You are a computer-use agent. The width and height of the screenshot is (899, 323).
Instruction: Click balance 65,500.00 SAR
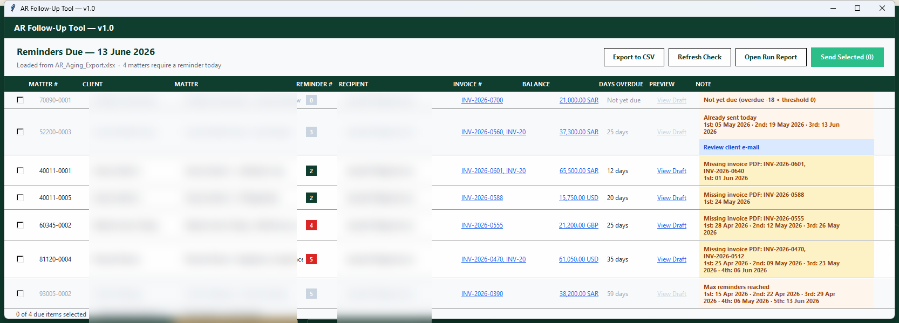(579, 171)
